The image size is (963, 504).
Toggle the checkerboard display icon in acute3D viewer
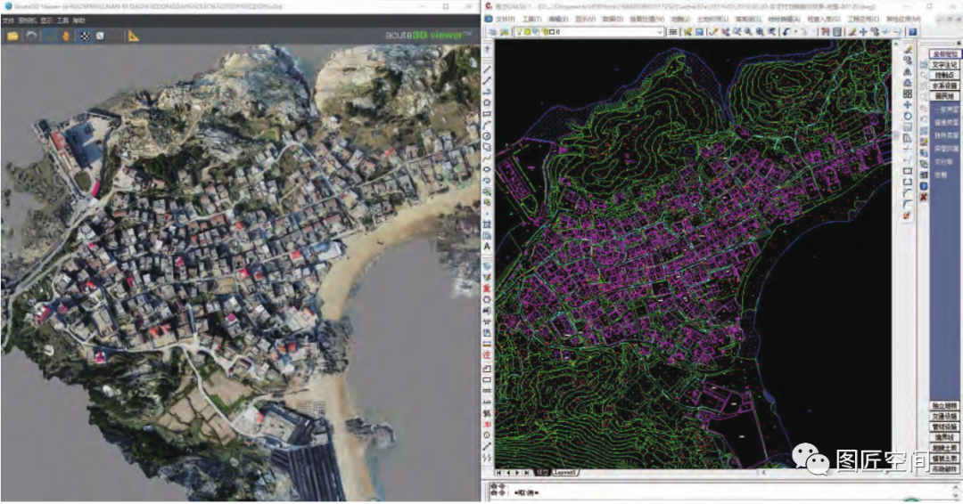(x=85, y=37)
